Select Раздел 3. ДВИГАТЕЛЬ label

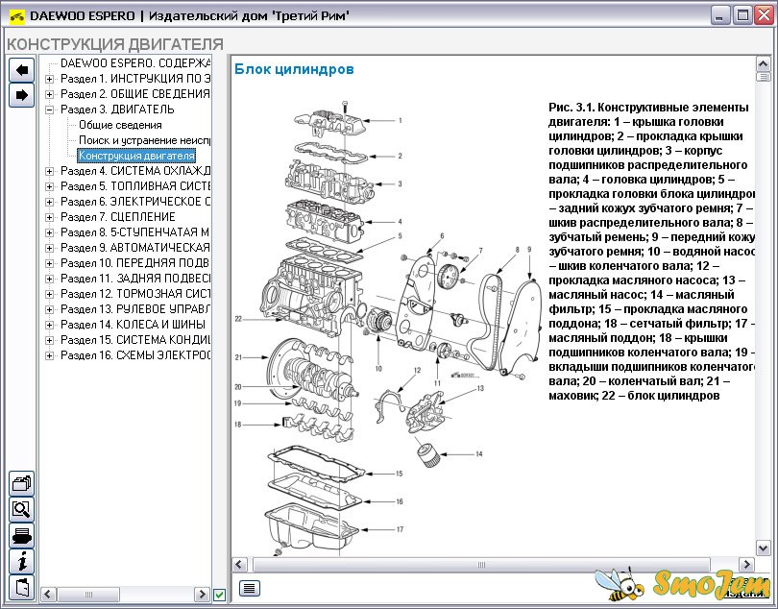point(117,110)
